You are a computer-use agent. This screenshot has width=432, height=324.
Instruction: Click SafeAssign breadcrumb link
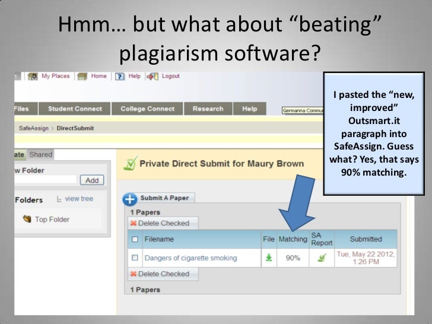click(34, 128)
